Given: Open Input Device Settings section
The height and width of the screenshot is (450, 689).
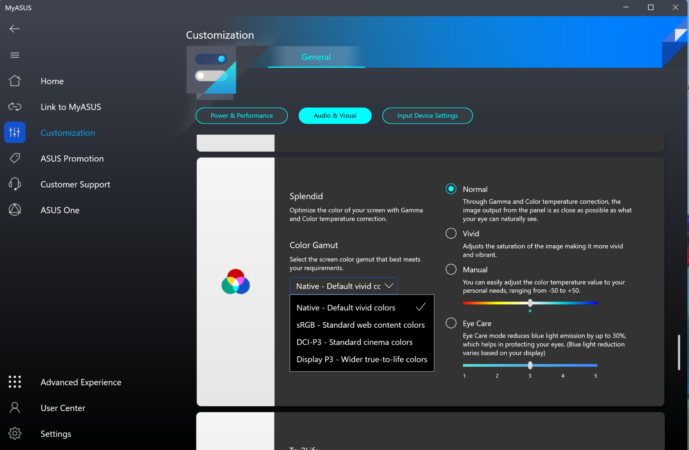Looking at the screenshot, I should coord(427,116).
